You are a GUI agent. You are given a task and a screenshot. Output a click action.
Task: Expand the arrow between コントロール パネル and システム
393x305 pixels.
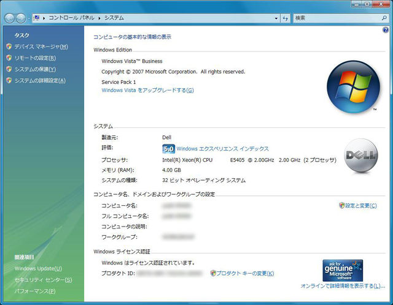point(99,18)
